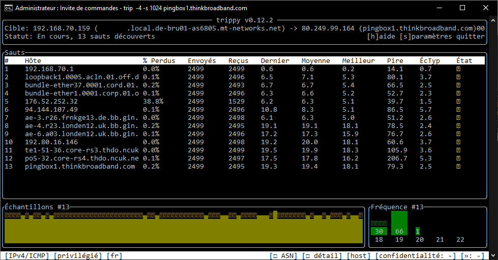
Task: Click the État icon in the ae-6.a03.londen12 row
Action: coord(458,134)
